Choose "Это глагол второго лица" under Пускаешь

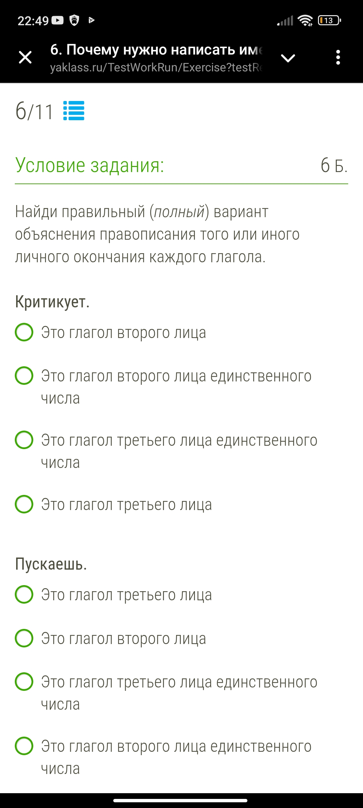pos(24,638)
